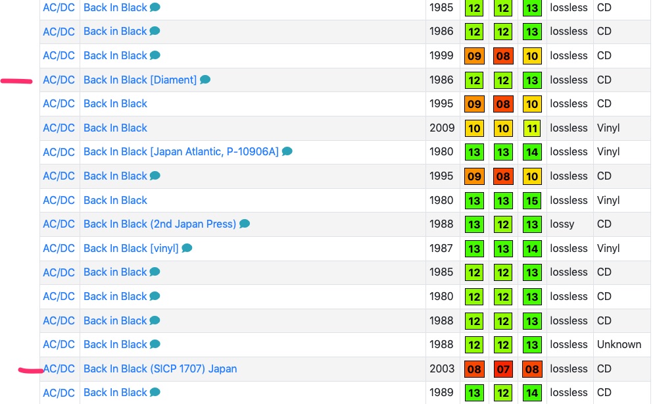Open comment bubble on the 1999 Back In Black row
This screenshot has width=655, height=404.
click(155, 55)
